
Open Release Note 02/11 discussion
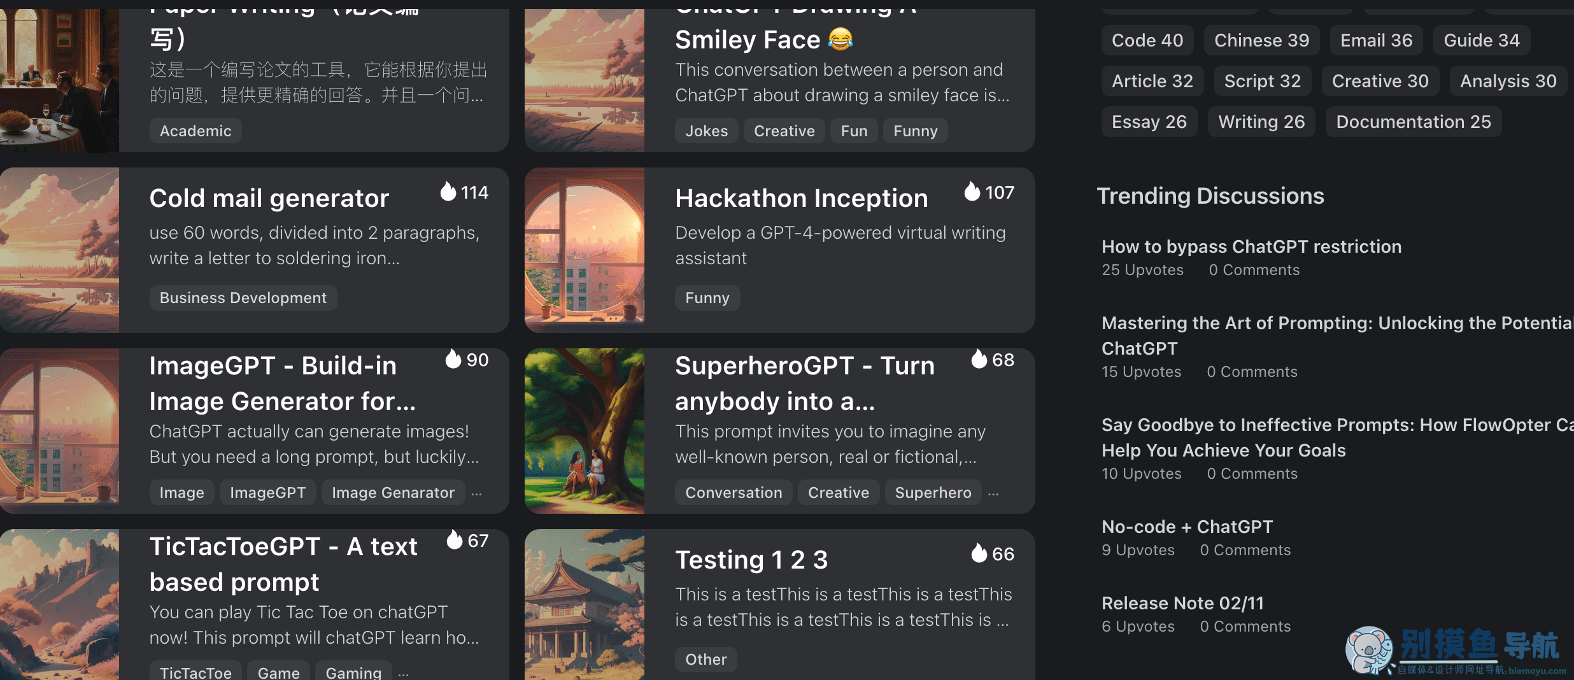tap(1182, 603)
